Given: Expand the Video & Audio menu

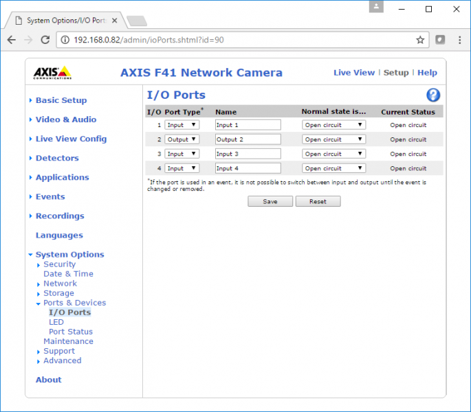Looking at the screenshot, I should [x=66, y=119].
